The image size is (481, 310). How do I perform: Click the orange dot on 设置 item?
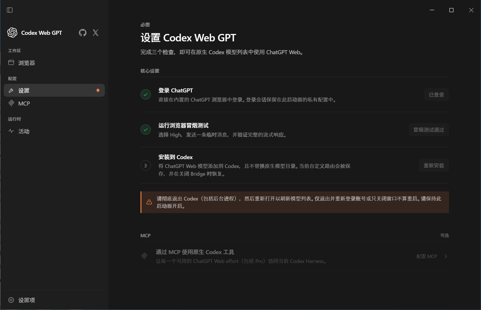coord(98,90)
